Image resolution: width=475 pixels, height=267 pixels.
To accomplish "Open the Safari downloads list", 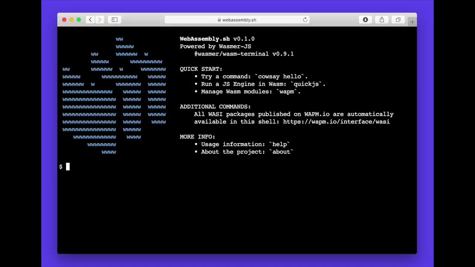I will (365, 19).
